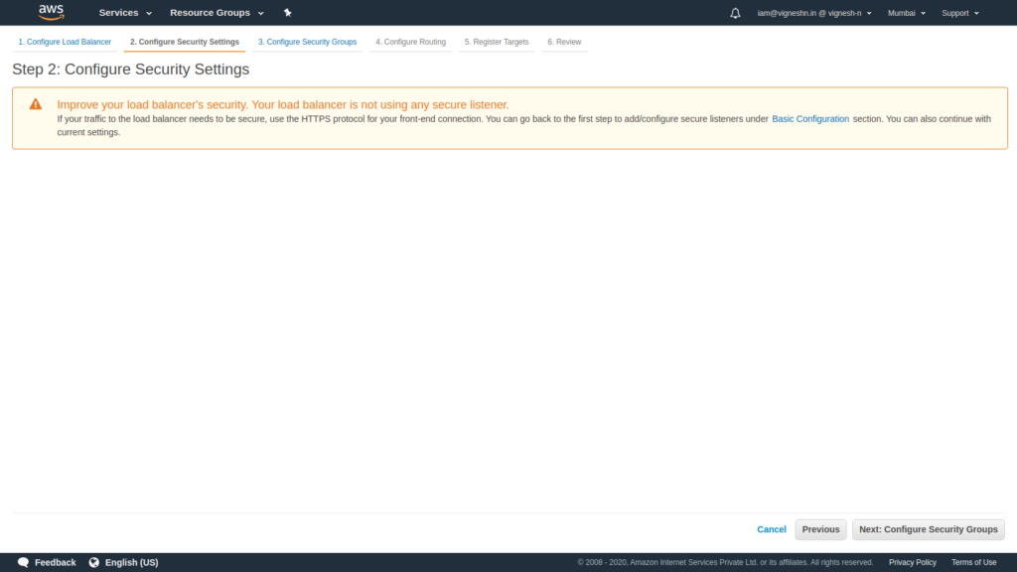
Task: Click the copyright notice text in footer
Action: tap(725, 562)
